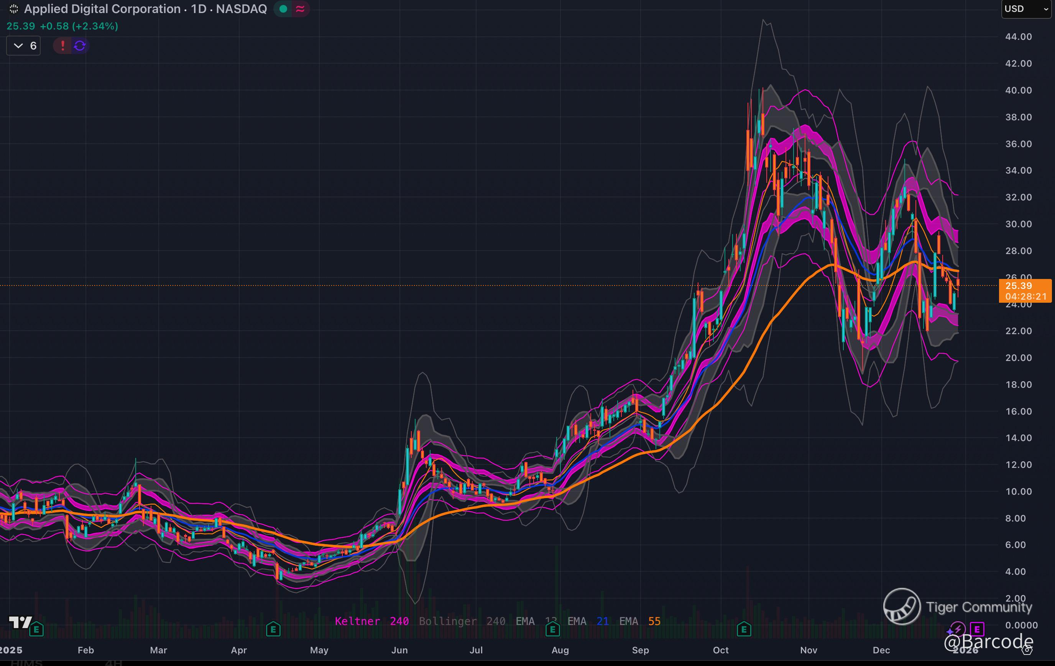
Task: Click the pink data approximation wave icon
Action: (300, 9)
